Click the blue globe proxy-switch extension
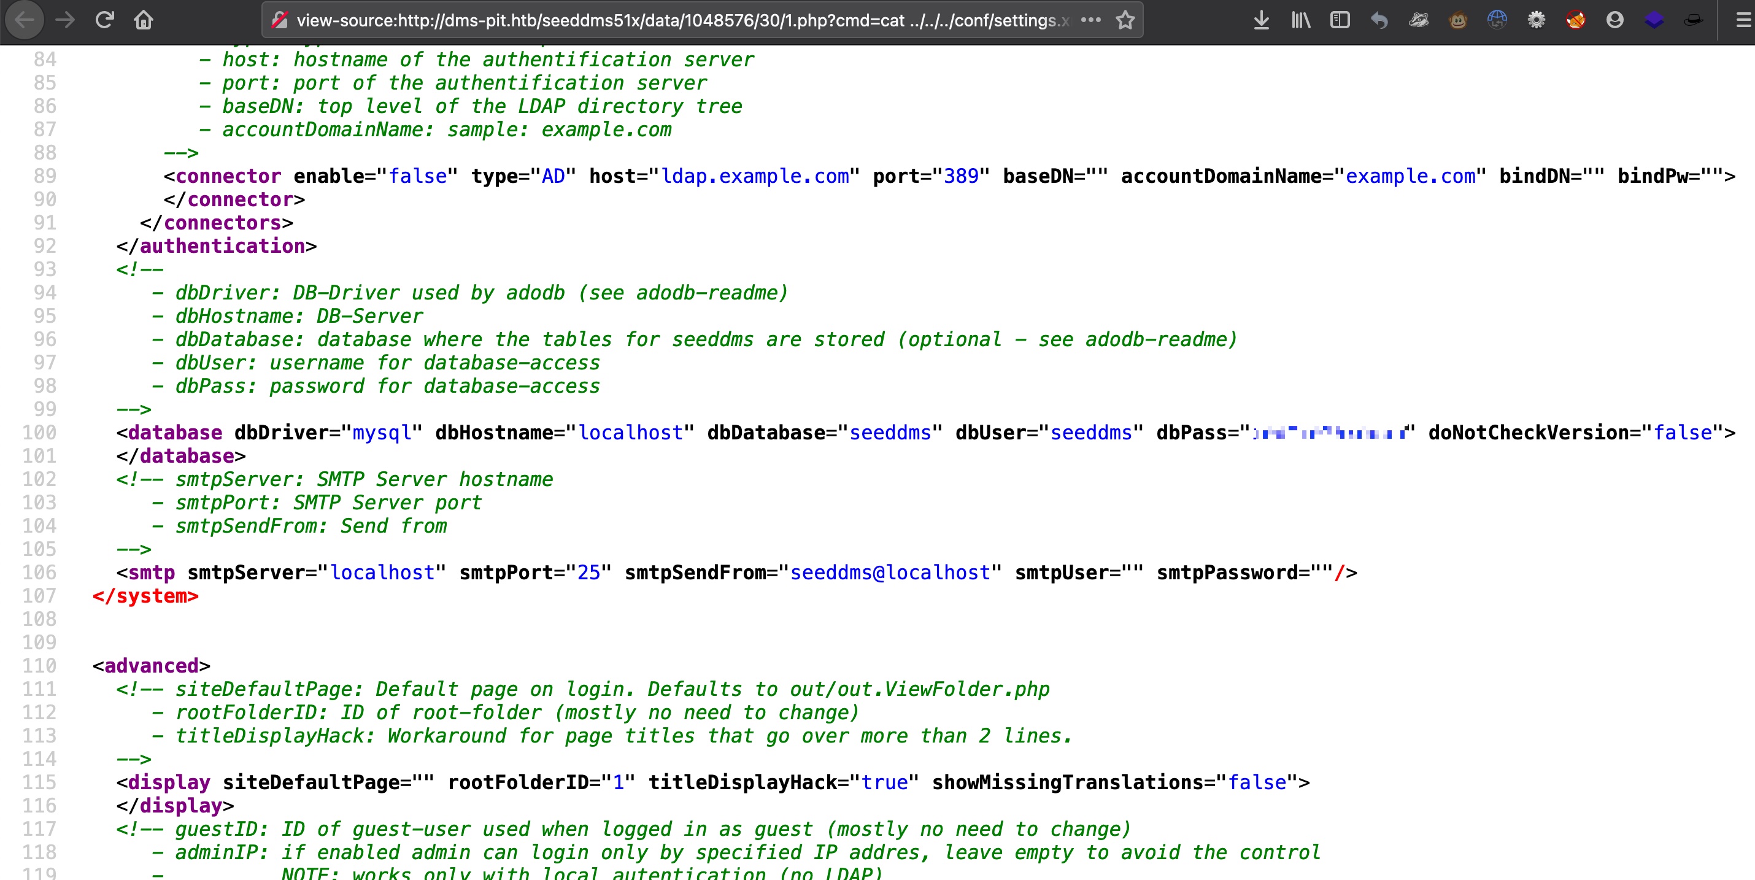Viewport: 1755px width, 880px height. pyautogui.click(x=1497, y=20)
